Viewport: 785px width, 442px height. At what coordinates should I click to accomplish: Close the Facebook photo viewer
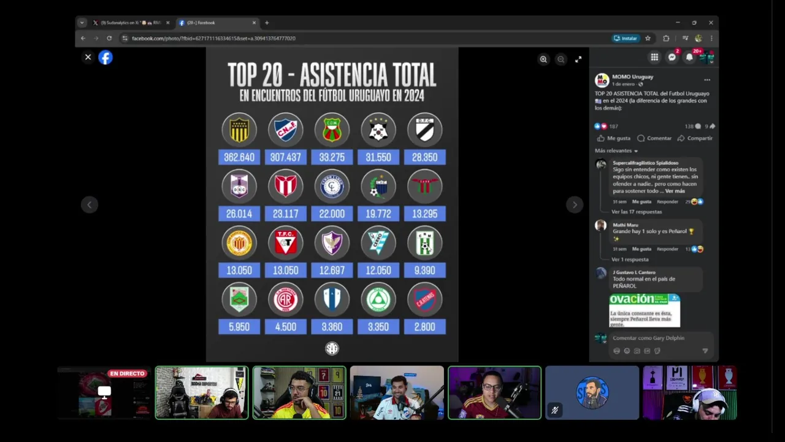pyautogui.click(x=88, y=57)
